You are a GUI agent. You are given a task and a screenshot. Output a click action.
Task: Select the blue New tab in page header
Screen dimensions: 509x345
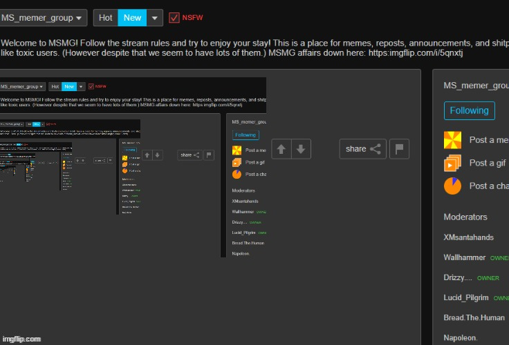[132, 18]
